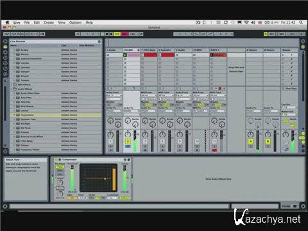Screen dimensions: 308x231
Task: Toggle the browser show/hide triangle
Action: (x=6, y=41)
